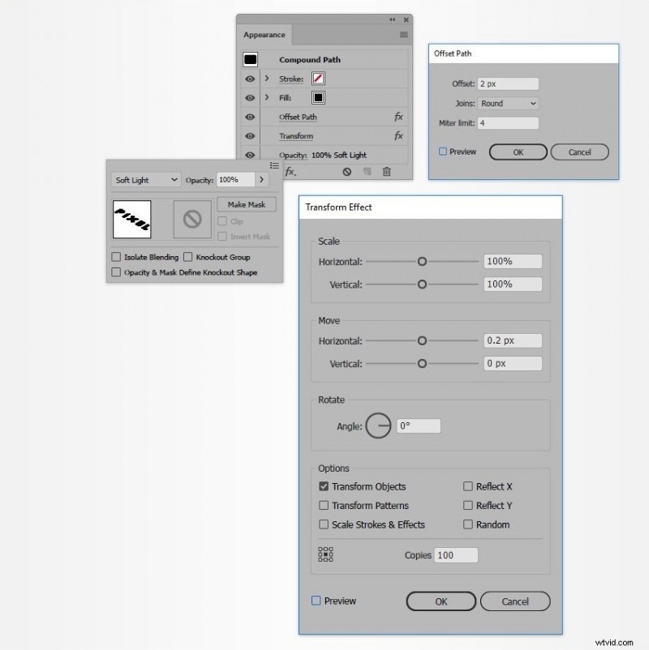Image resolution: width=649 pixels, height=650 pixels.
Task: Click the reference point locator in Transform Effect
Action: click(x=327, y=555)
